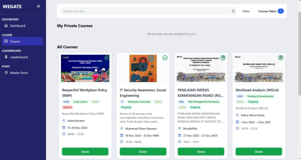Viewport: 301px width, 160px height.
Task: Click the Courses Taken count badge
Action: point(281,11)
